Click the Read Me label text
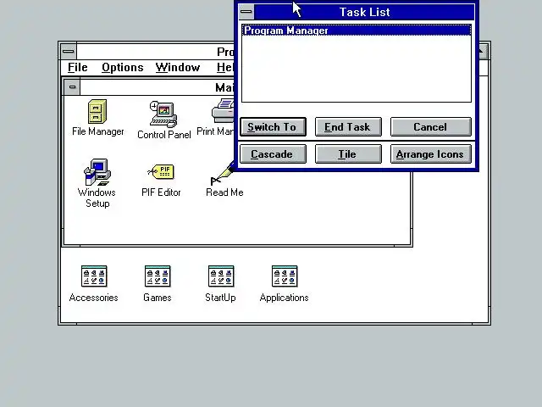This screenshot has width=542, height=407. coord(224,192)
